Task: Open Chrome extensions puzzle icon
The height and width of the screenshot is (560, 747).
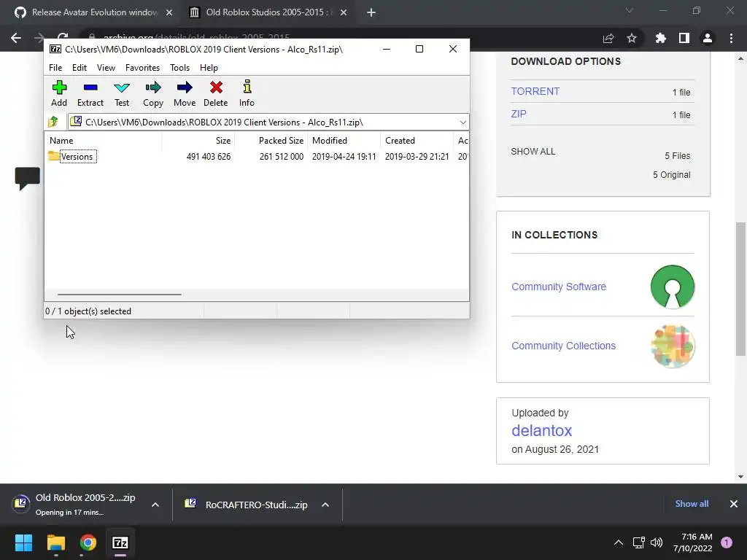Action: click(661, 38)
